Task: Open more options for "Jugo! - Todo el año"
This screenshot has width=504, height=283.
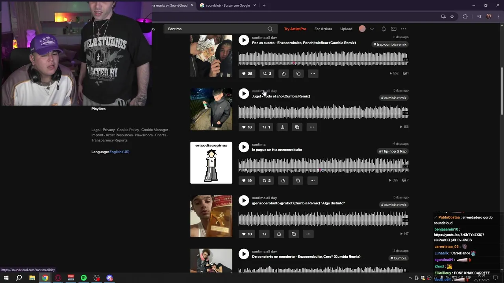Action: 312,127
